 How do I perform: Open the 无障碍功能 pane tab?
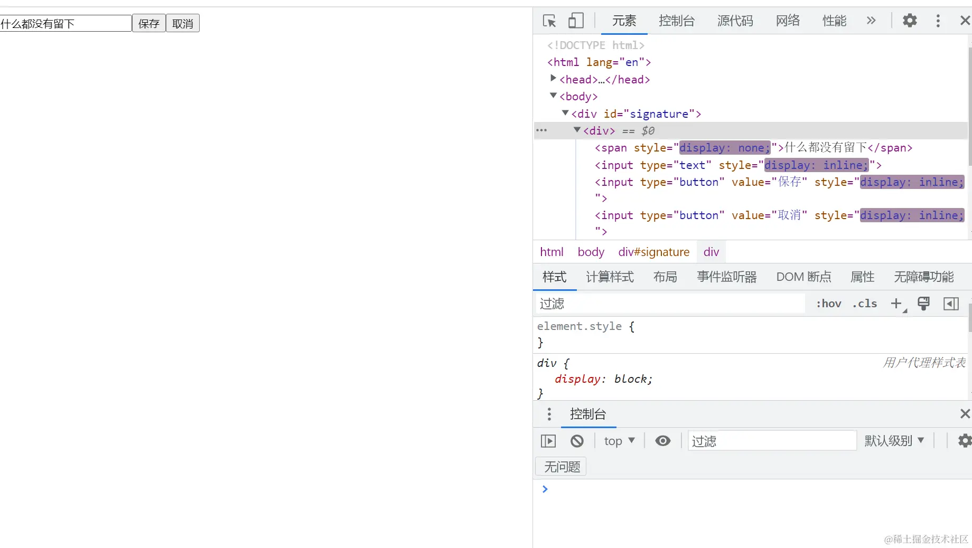coord(924,277)
